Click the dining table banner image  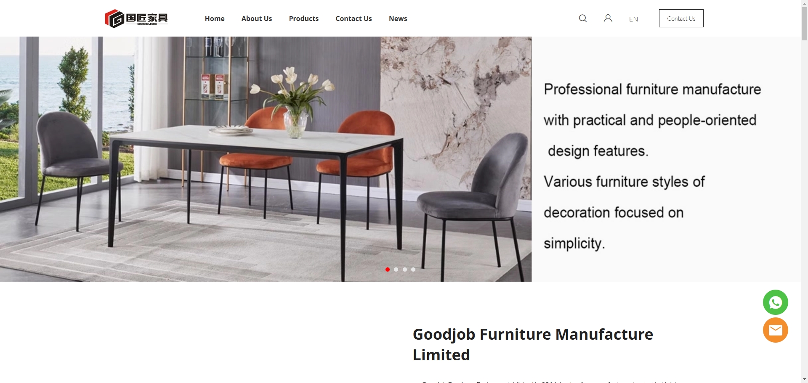point(266,159)
